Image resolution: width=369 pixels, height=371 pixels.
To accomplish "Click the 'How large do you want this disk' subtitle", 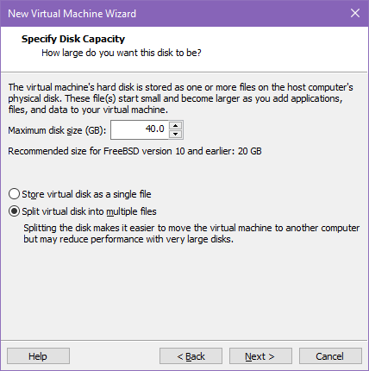I will point(122,53).
